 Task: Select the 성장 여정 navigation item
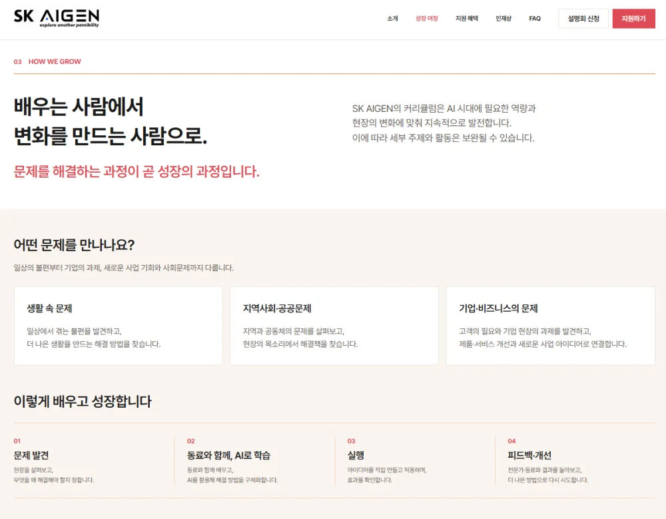426,19
